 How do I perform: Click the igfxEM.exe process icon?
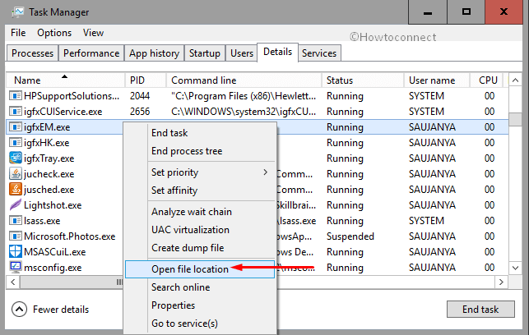[15, 127]
